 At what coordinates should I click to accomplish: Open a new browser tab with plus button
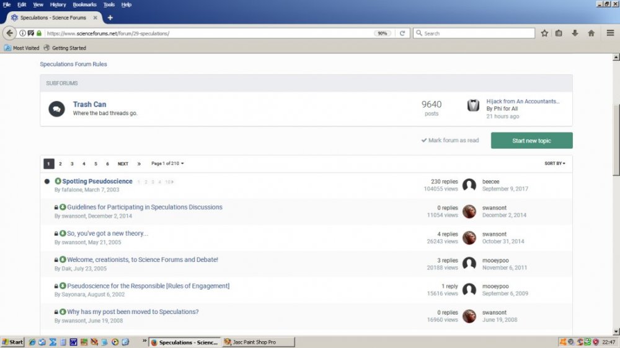(110, 17)
